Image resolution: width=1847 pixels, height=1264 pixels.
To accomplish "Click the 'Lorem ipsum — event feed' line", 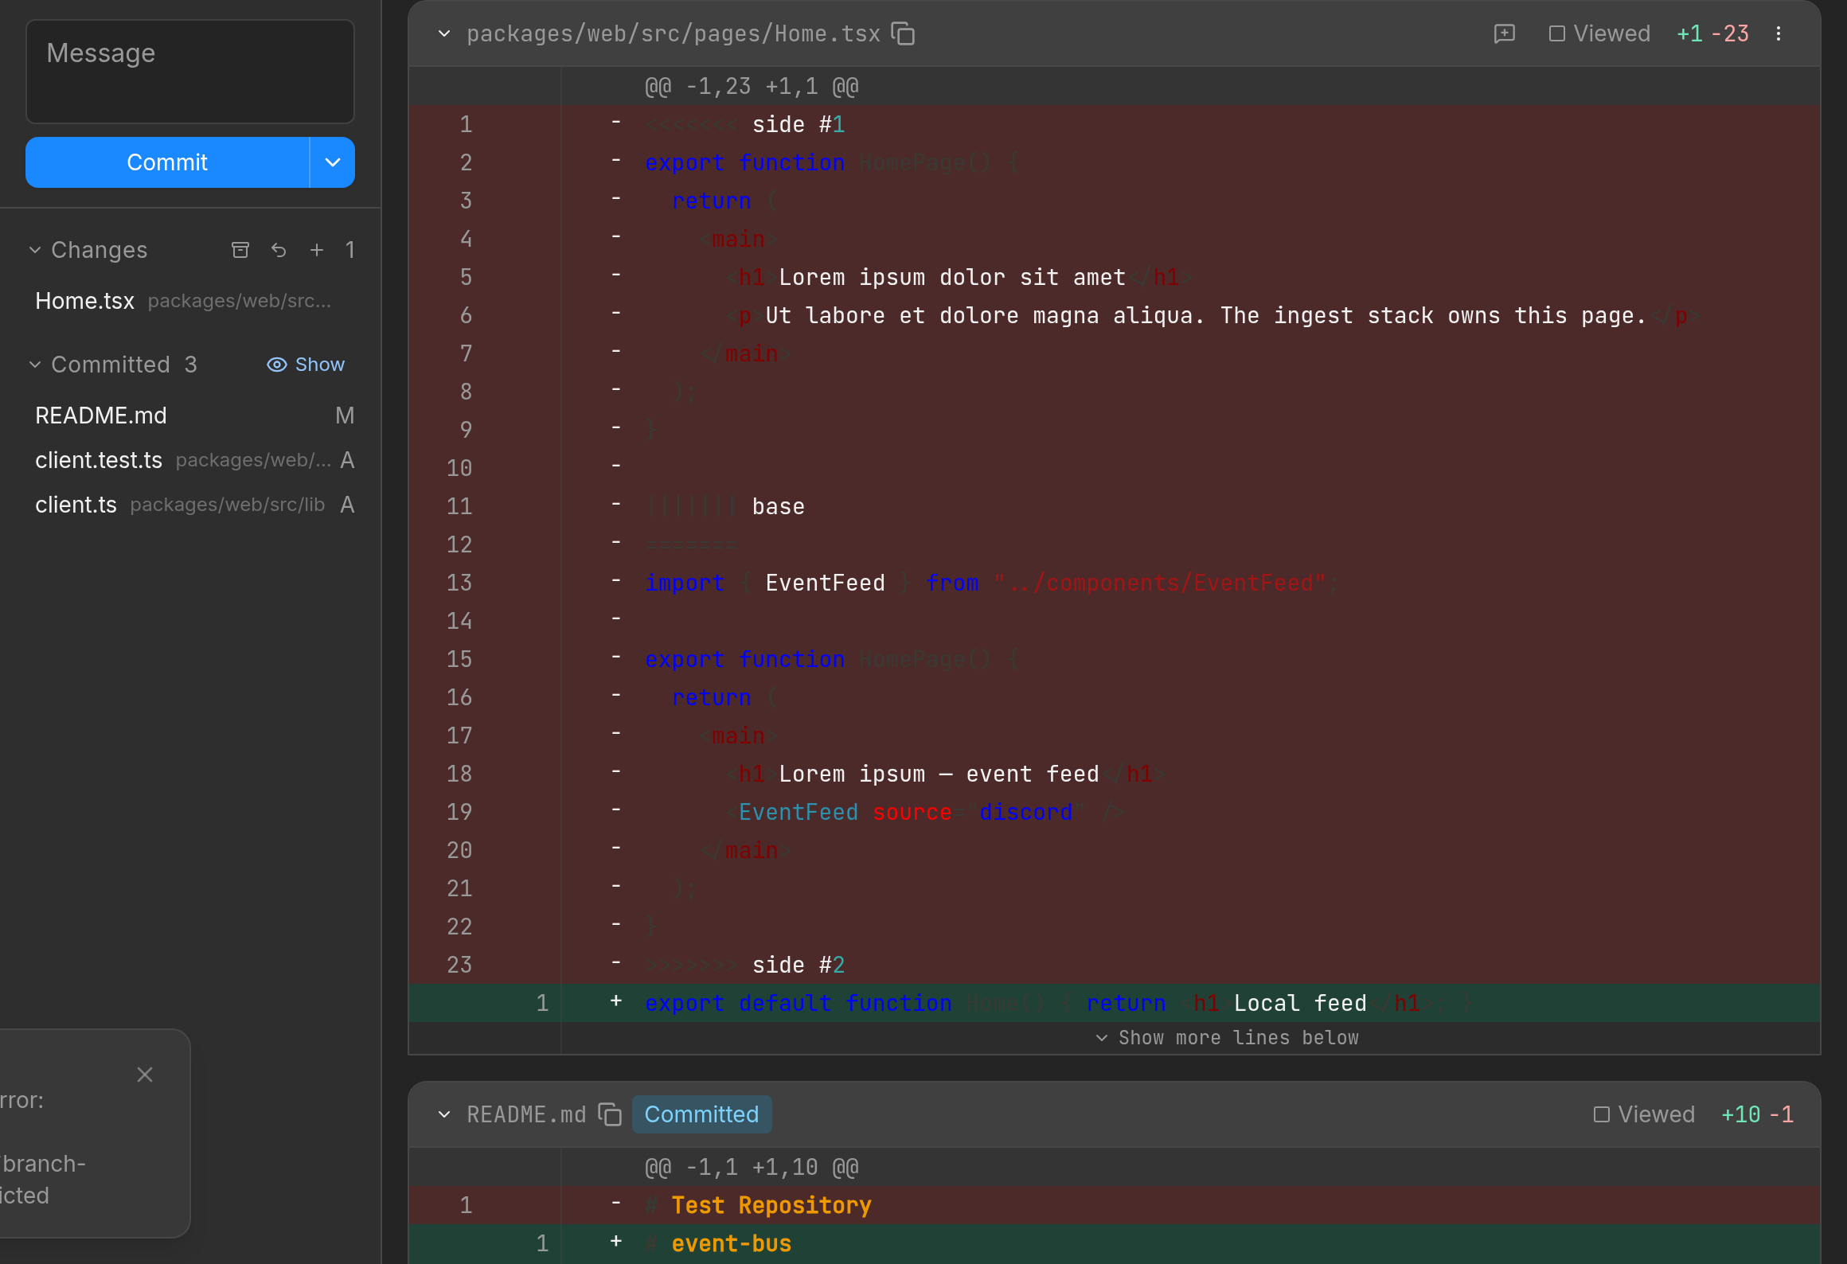I will click(1115, 774).
